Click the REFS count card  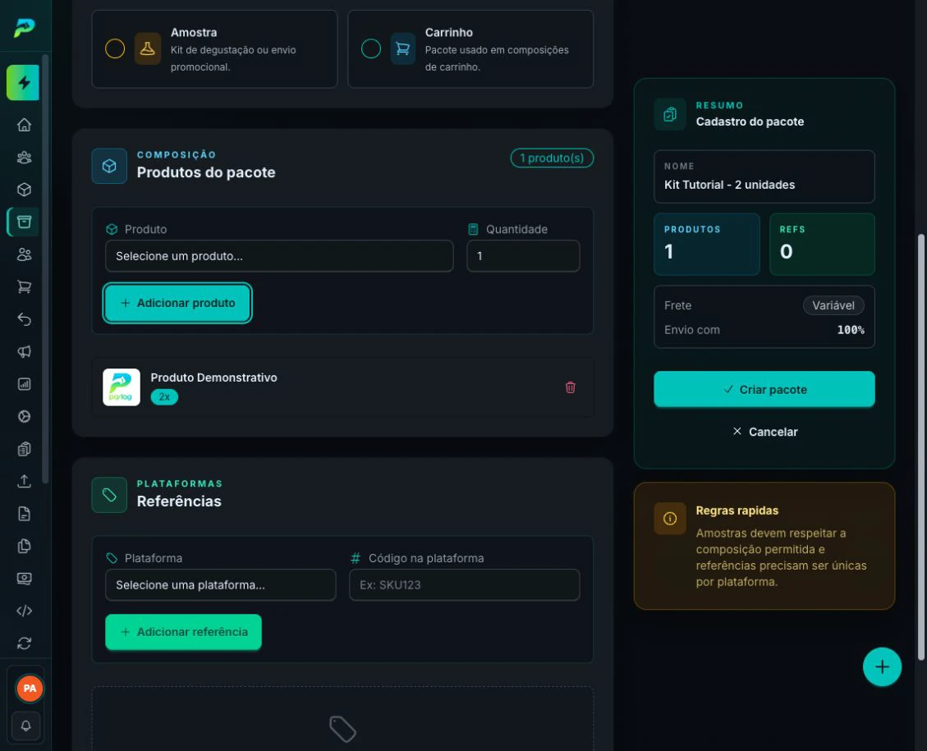click(822, 244)
